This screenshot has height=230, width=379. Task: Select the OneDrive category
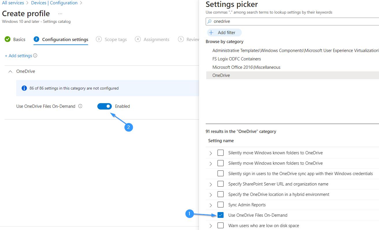click(x=293, y=75)
